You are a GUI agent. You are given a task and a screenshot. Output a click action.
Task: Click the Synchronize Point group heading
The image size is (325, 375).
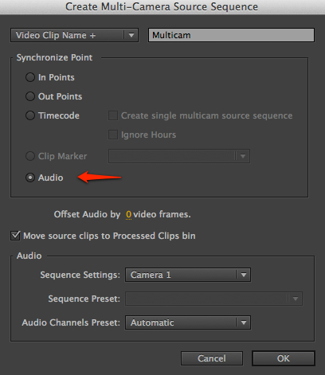tap(54, 57)
